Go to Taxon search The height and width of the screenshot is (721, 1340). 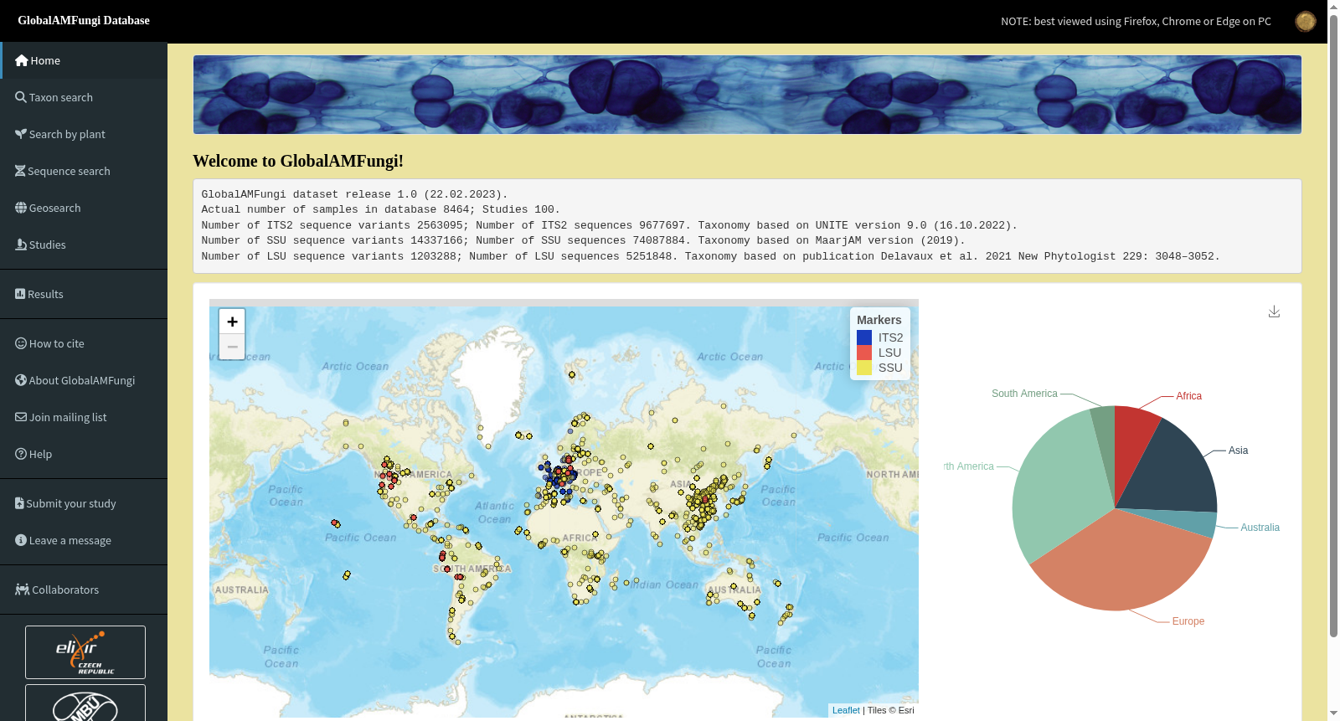click(x=84, y=97)
